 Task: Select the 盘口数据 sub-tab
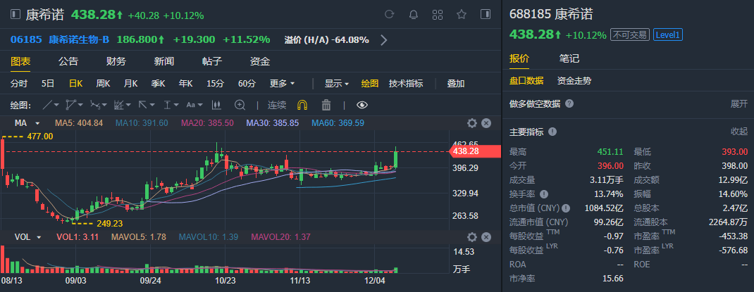pyautogui.click(x=526, y=81)
